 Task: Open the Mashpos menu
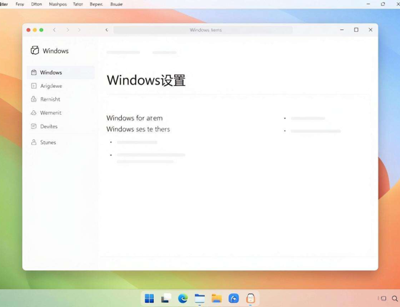58,4
